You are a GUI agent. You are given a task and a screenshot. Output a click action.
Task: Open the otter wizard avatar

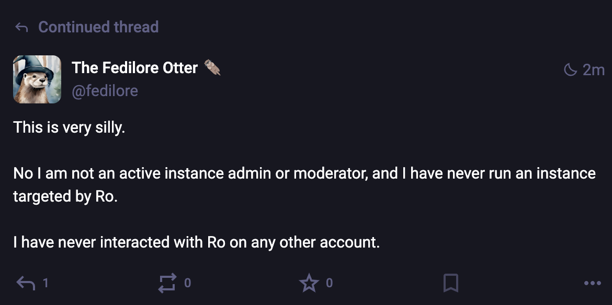click(x=37, y=79)
